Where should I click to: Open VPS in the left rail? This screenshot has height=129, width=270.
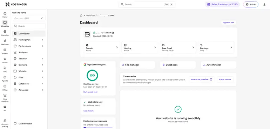[5, 69]
